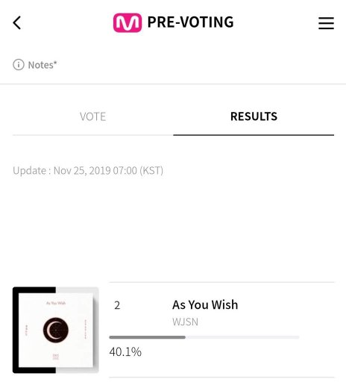
Task: Click the Update Nov 25, 2019 timestamp
Action: coord(88,171)
